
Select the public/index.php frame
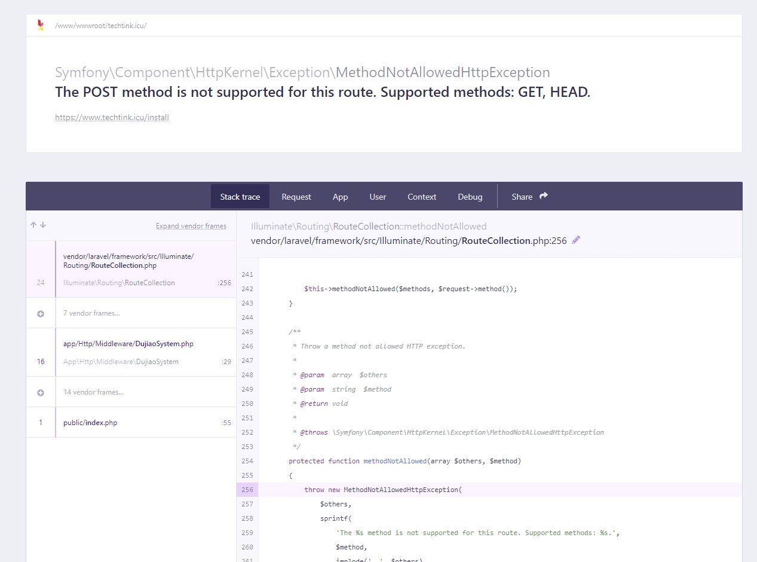point(131,422)
